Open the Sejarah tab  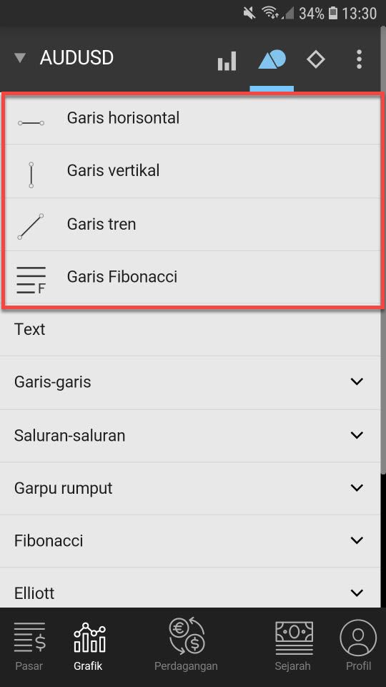tap(293, 647)
